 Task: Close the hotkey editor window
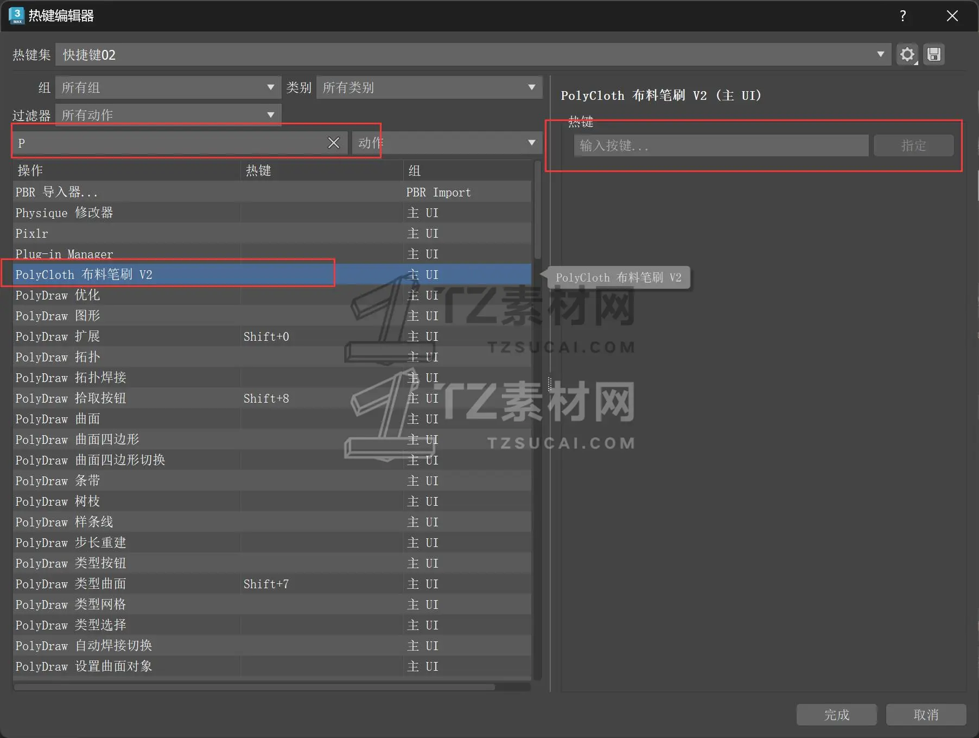point(952,16)
